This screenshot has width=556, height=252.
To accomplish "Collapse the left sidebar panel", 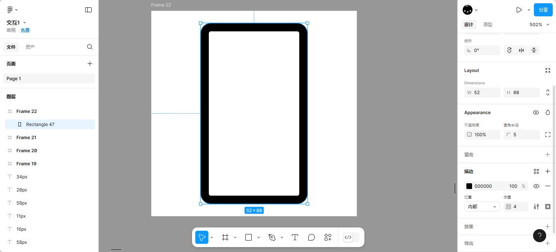I will pyautogui.click(x=88, y=10).
